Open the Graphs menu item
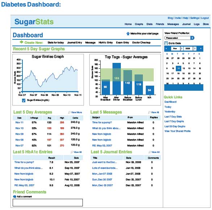The image size is (212, 210). (x=139, y=24)
